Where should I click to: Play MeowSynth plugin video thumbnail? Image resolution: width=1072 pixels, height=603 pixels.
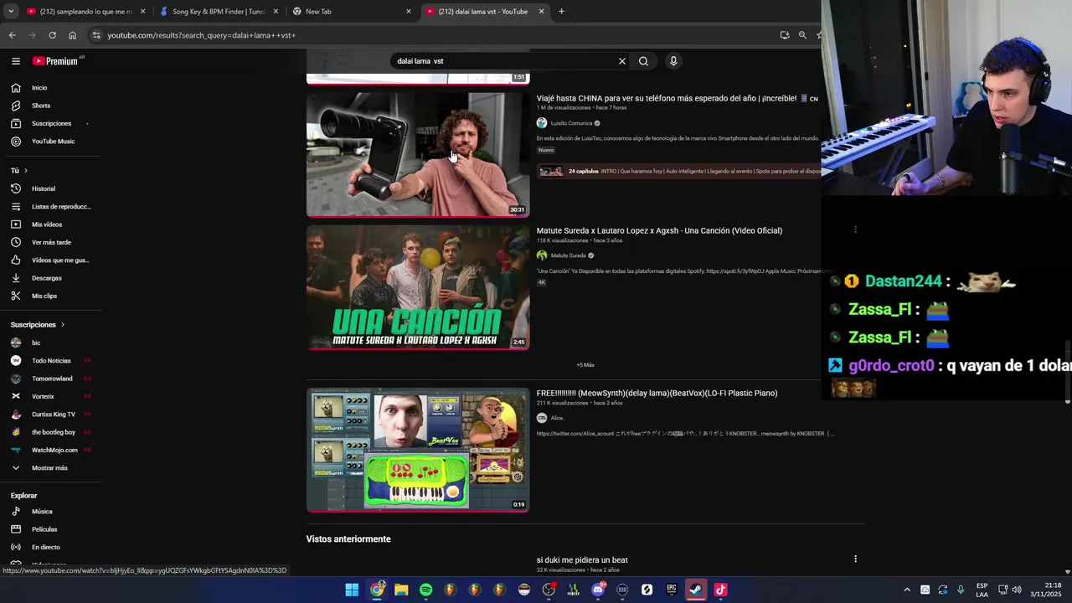[x=418, y=450]
